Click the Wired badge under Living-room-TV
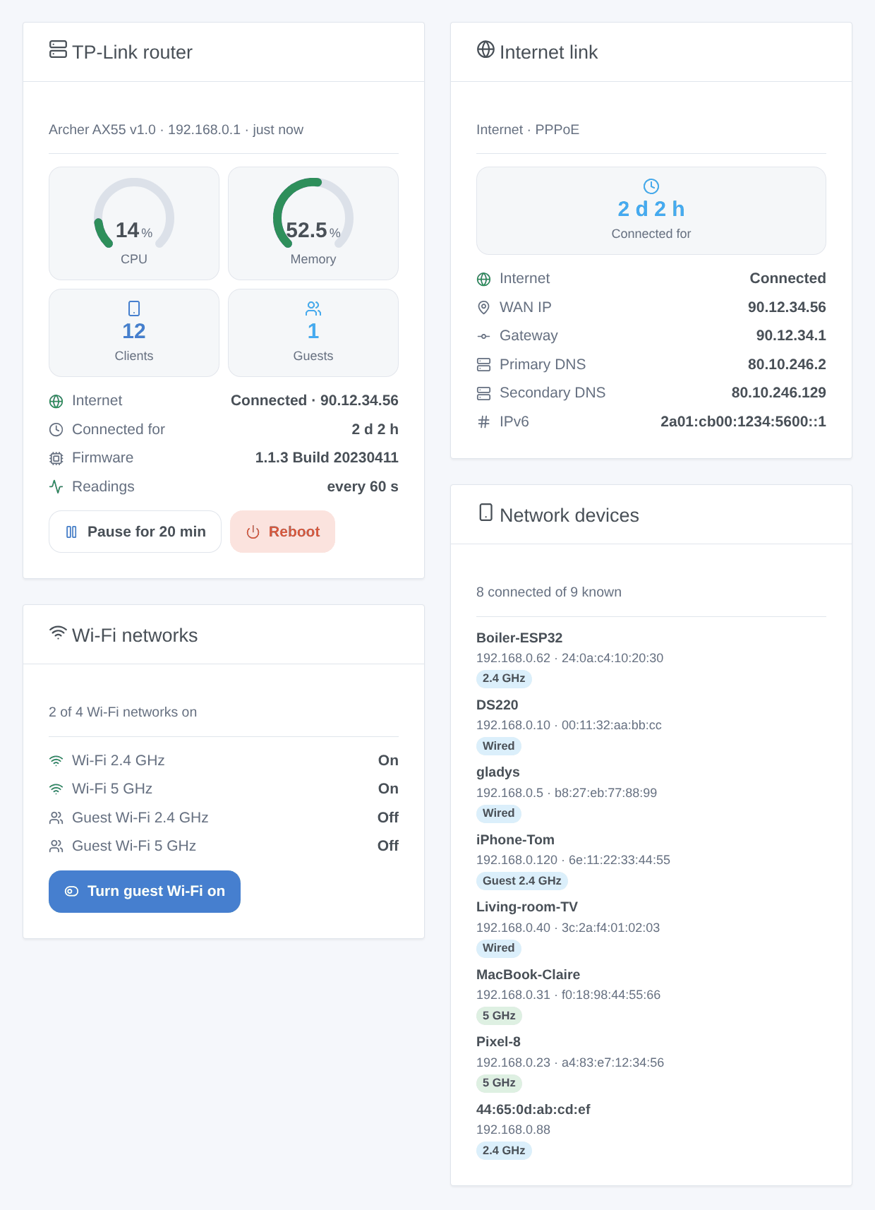875x1210 pixels. point(499,948)
